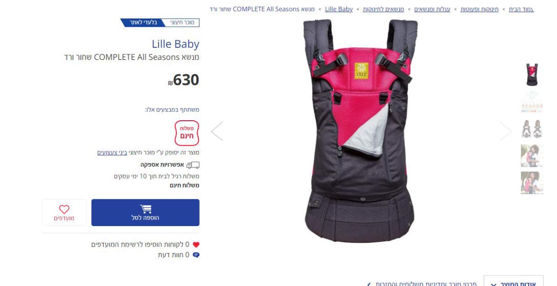
Task: Select the third thumbnail showing two carriers
Action: [532, 129]
